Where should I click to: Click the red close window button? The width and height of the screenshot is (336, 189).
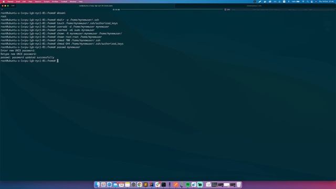coord(3,6)
